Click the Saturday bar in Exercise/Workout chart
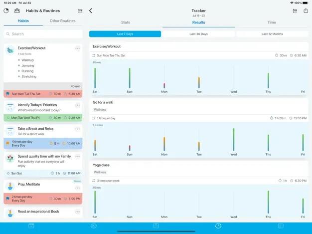Viewport: 312px width, 234px height. click(95, 78)
